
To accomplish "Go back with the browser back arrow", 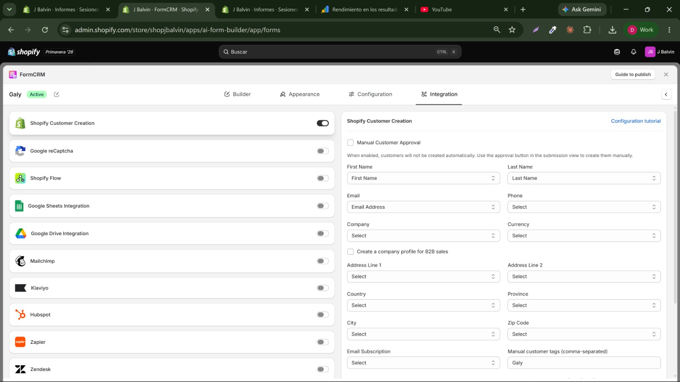I will click(11, 30).
